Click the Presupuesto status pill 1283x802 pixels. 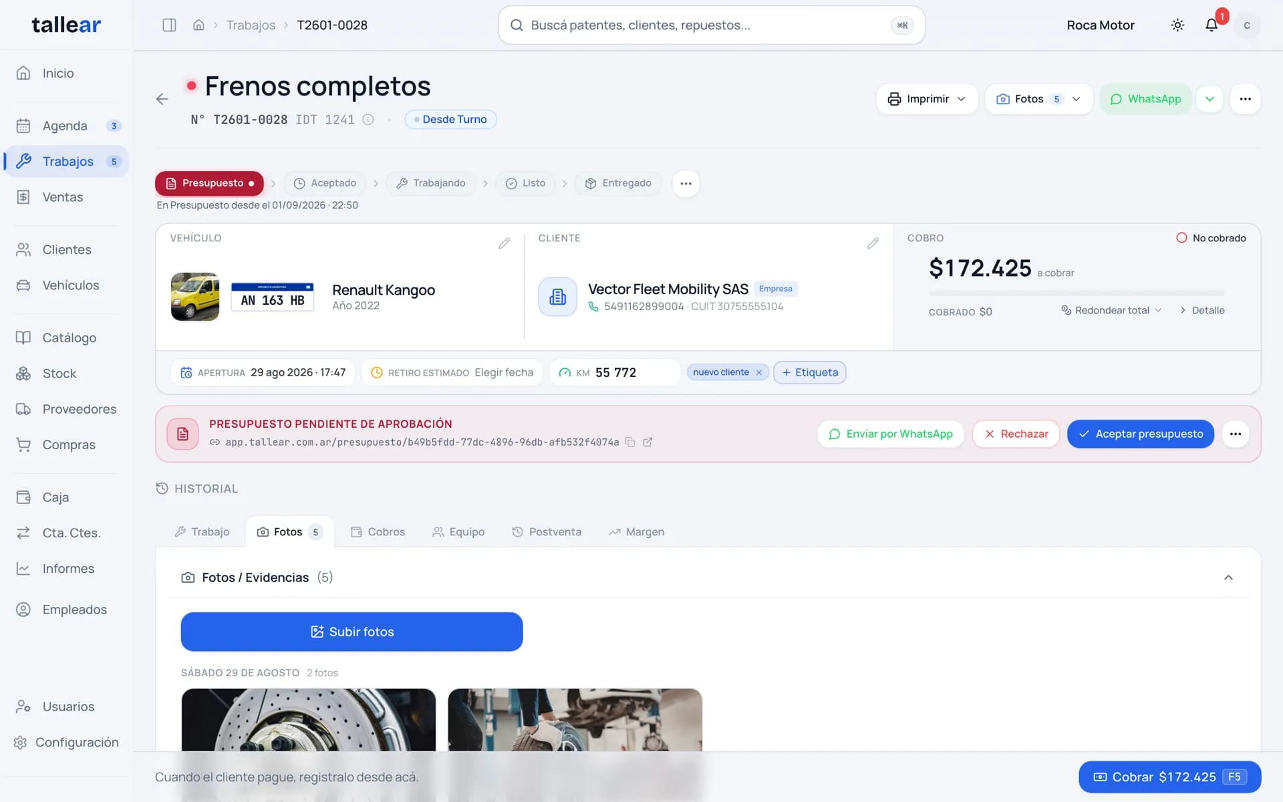point(210,183)
